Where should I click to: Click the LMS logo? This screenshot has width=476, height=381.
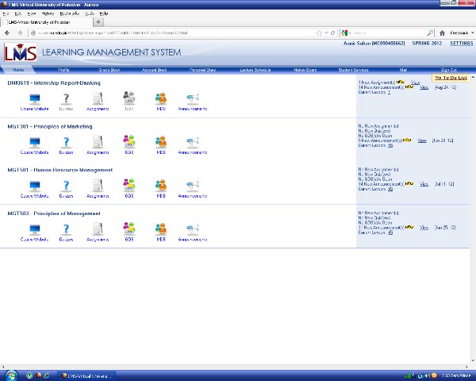pyautogui.click(x=21, y=52)
